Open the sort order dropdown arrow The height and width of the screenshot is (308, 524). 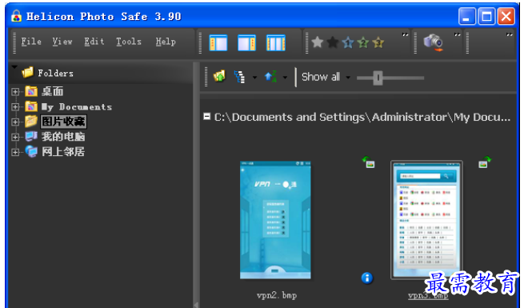click(x=285, y=78)
